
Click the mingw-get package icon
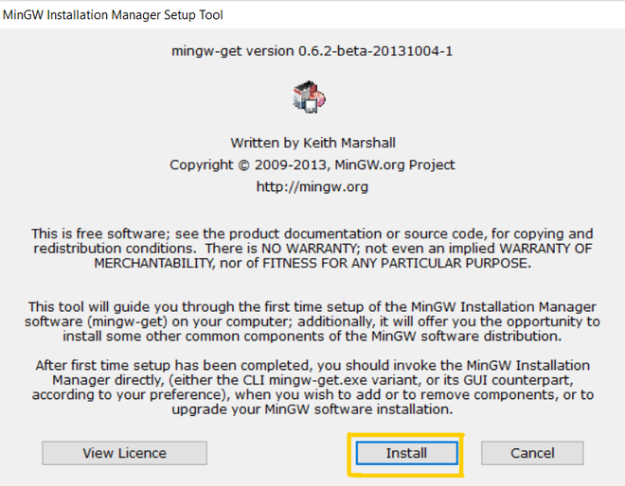pos(312,96)
